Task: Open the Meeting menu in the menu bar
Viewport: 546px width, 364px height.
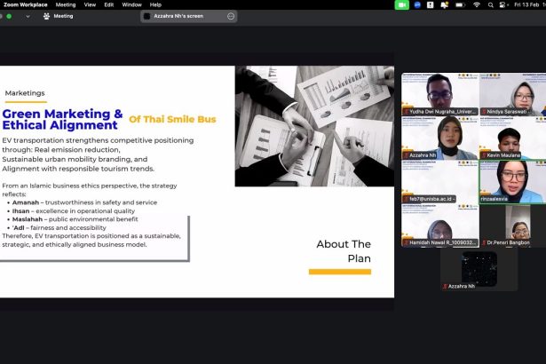Action: (x=66, y=4)
